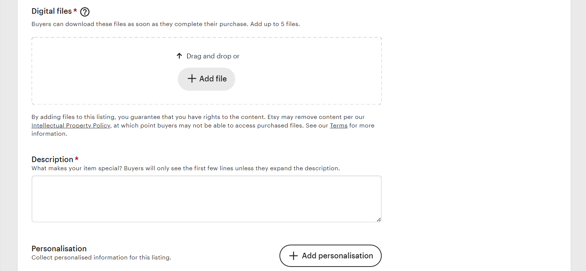Screen dimensions: 586x271
Task: Click the resize grip of the Description box
Action: [x=379, y=219]
